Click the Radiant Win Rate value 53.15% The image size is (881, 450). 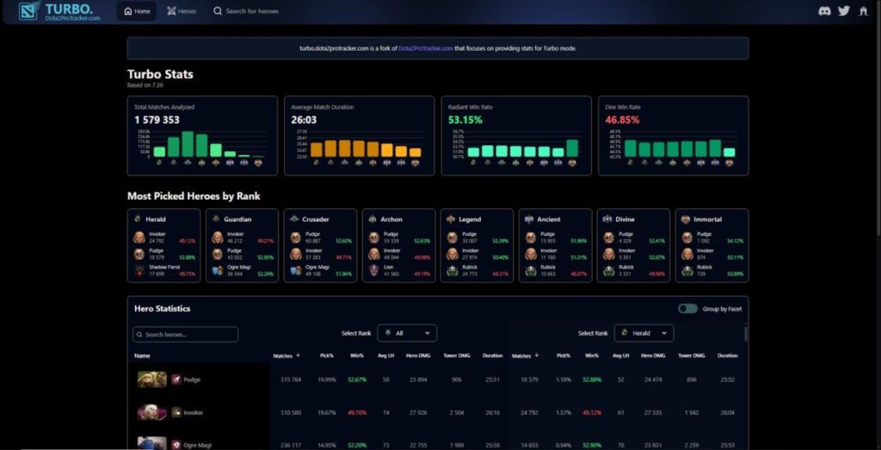coord(465,120)
